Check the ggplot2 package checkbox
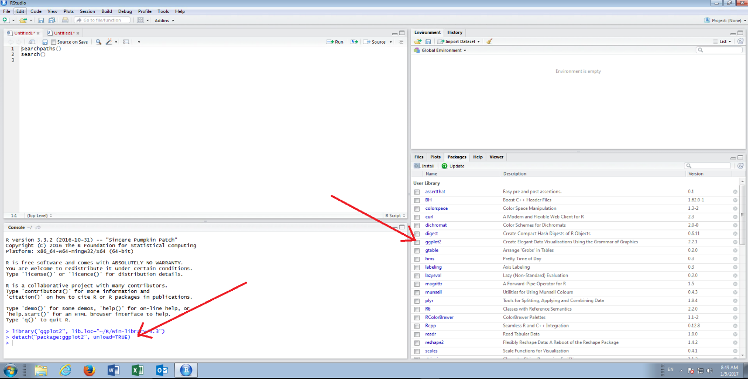 pyautogui.click(x=417, y=242)
